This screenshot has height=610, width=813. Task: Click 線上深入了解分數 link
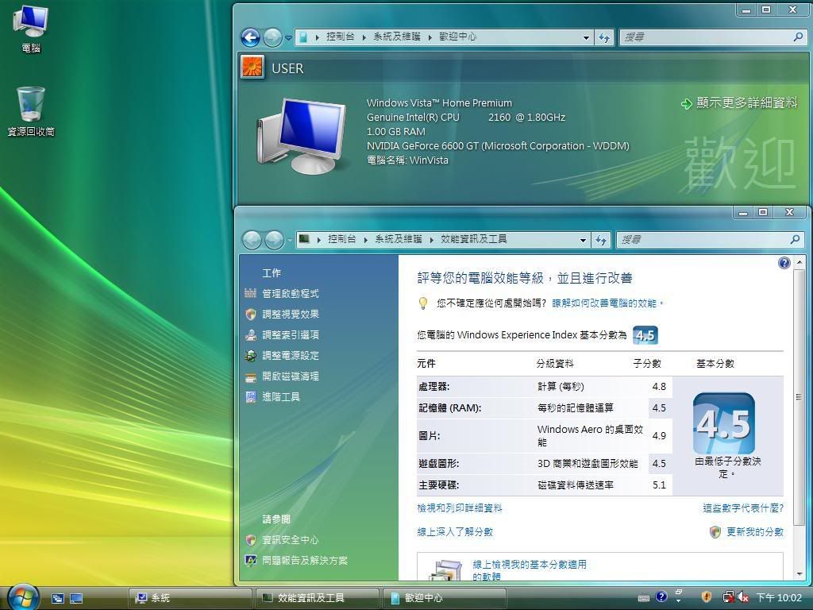[455, 532]
